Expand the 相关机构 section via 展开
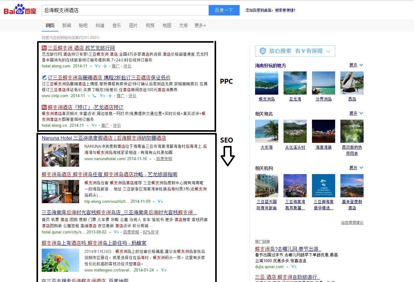The width and height of the screenshot is (414, 282). pyautogui.click(x=356, y=168)
